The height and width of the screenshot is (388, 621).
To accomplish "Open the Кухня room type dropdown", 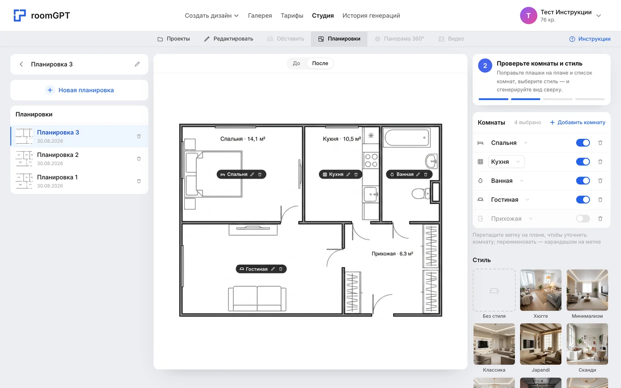I will point(506,162).
